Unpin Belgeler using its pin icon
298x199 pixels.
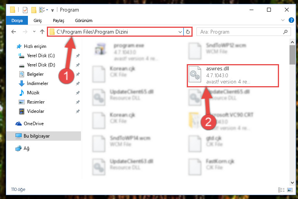(x=78, y=74)
